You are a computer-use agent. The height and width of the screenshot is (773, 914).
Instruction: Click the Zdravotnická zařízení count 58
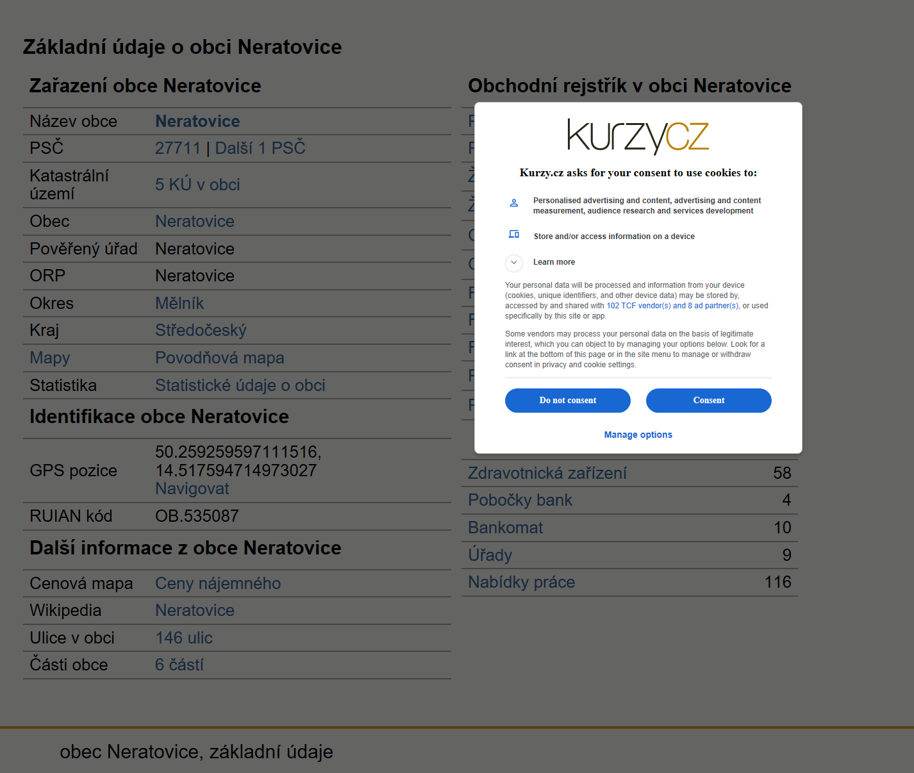782,473
